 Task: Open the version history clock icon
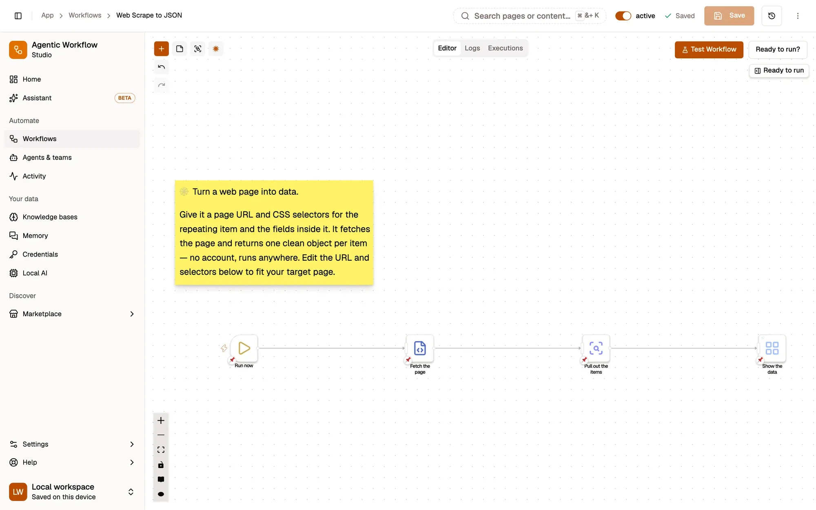[772, 16]
